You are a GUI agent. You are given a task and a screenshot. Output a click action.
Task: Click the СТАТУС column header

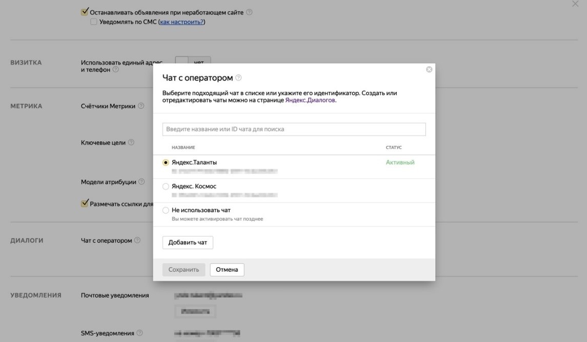(x=394, y=148)
